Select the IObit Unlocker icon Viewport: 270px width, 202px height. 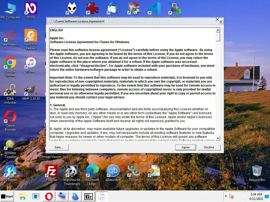click(x=10, y=94)
